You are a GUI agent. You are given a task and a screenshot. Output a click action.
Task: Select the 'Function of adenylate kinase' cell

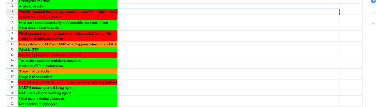pyautogui.click(x=68, y=39)
